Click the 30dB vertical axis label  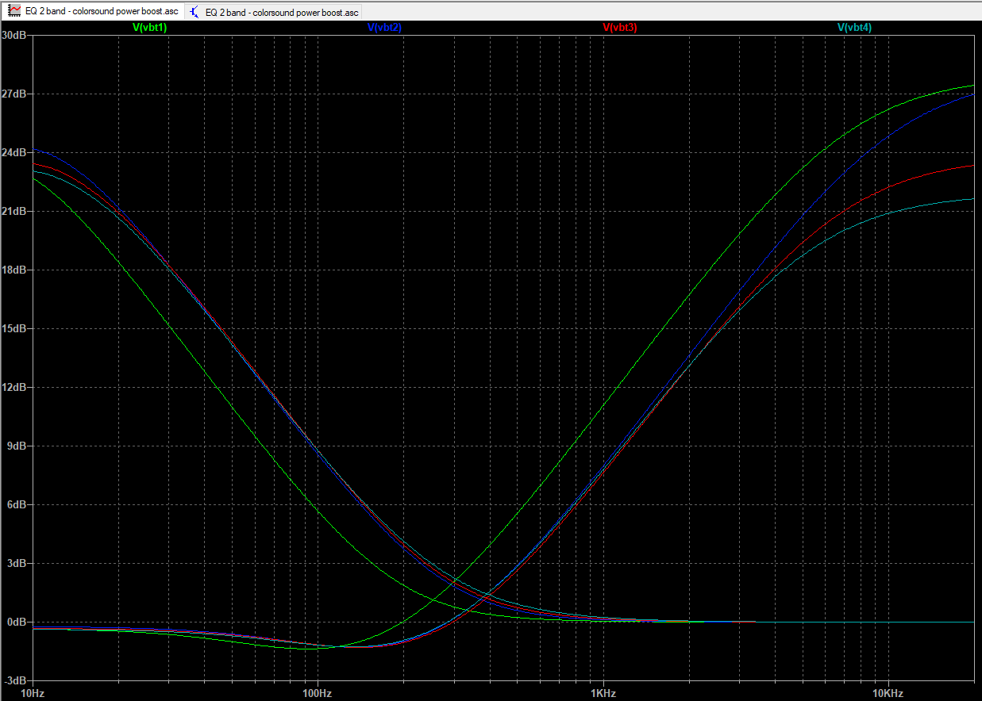(x=15, y=36)
